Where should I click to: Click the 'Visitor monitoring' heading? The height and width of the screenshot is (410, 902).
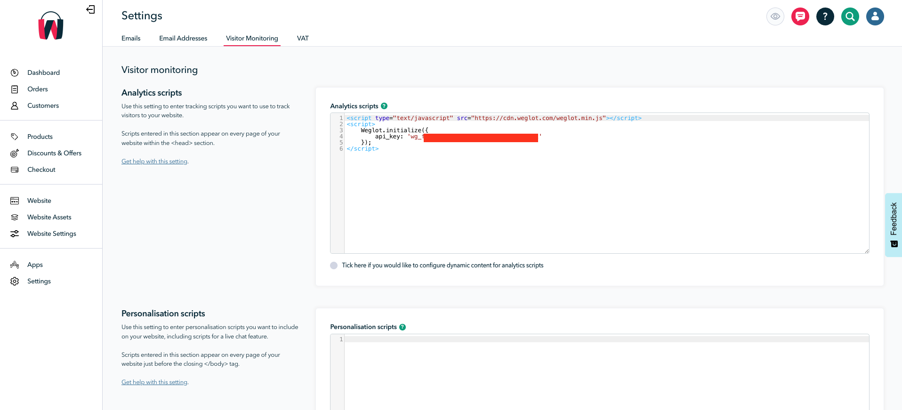[160, 70]
